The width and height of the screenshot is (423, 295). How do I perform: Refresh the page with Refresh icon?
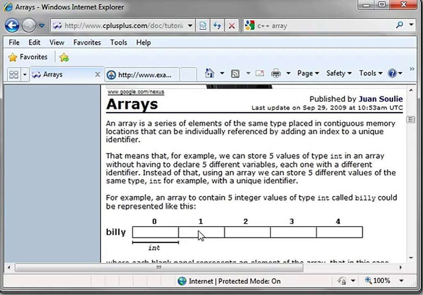tap(217, 26)
